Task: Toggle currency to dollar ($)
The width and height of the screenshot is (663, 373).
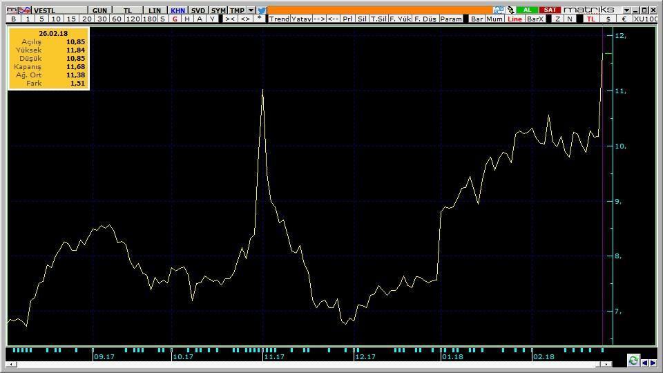Action: [608, 19]
